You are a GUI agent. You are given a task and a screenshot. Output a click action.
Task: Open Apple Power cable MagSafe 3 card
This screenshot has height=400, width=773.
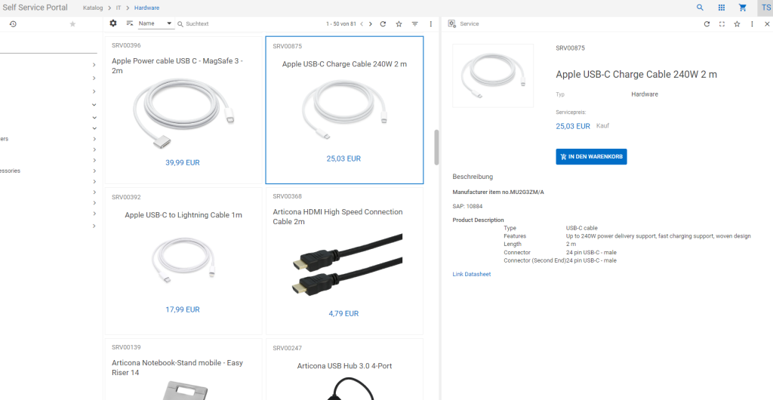pos(183,110)
